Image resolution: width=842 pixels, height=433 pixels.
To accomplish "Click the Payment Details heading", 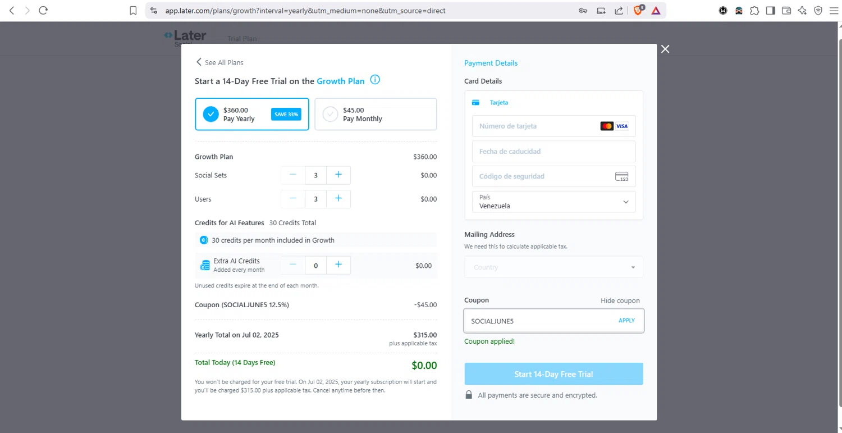I will click(491, 63).
